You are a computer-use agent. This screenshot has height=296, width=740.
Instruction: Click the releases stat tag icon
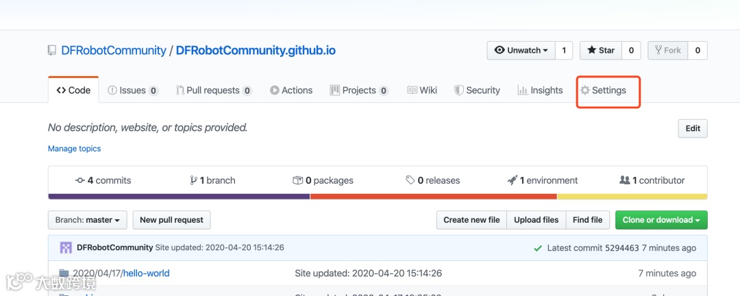[x=410, y=180]
